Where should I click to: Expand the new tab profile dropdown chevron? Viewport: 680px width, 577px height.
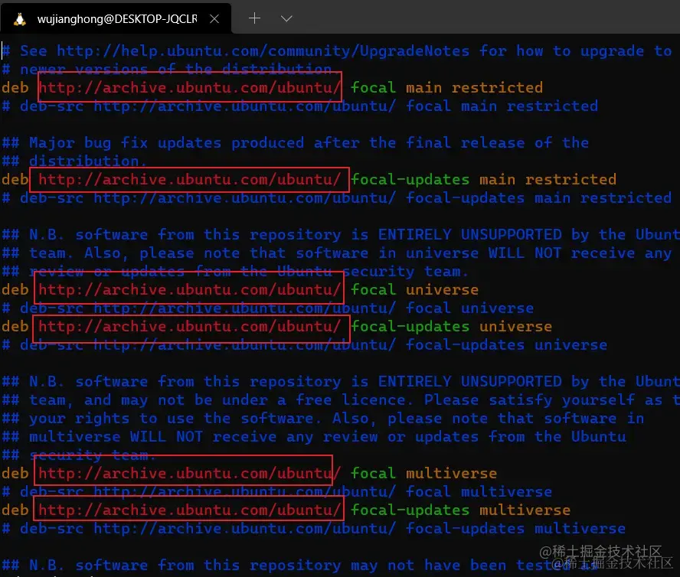(286, 18)
